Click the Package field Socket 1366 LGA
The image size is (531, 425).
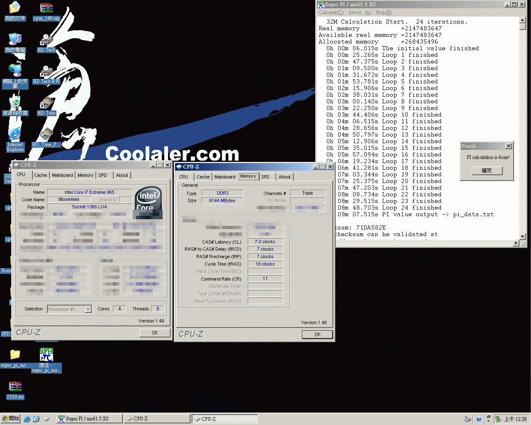[x=90, y=207]
